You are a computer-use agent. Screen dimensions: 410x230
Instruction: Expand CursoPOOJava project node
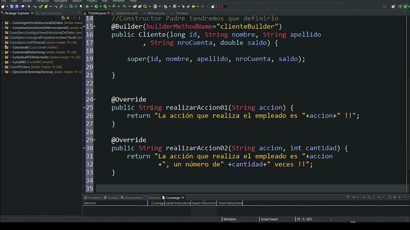point(2,67)
